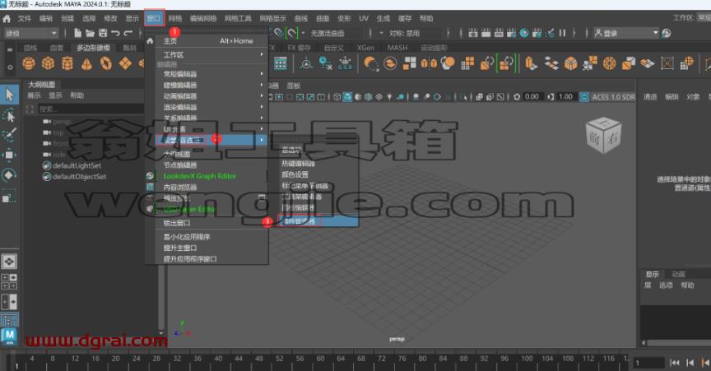Click the go to start playback button
711x371 pixels.
[x=674, y=363]
